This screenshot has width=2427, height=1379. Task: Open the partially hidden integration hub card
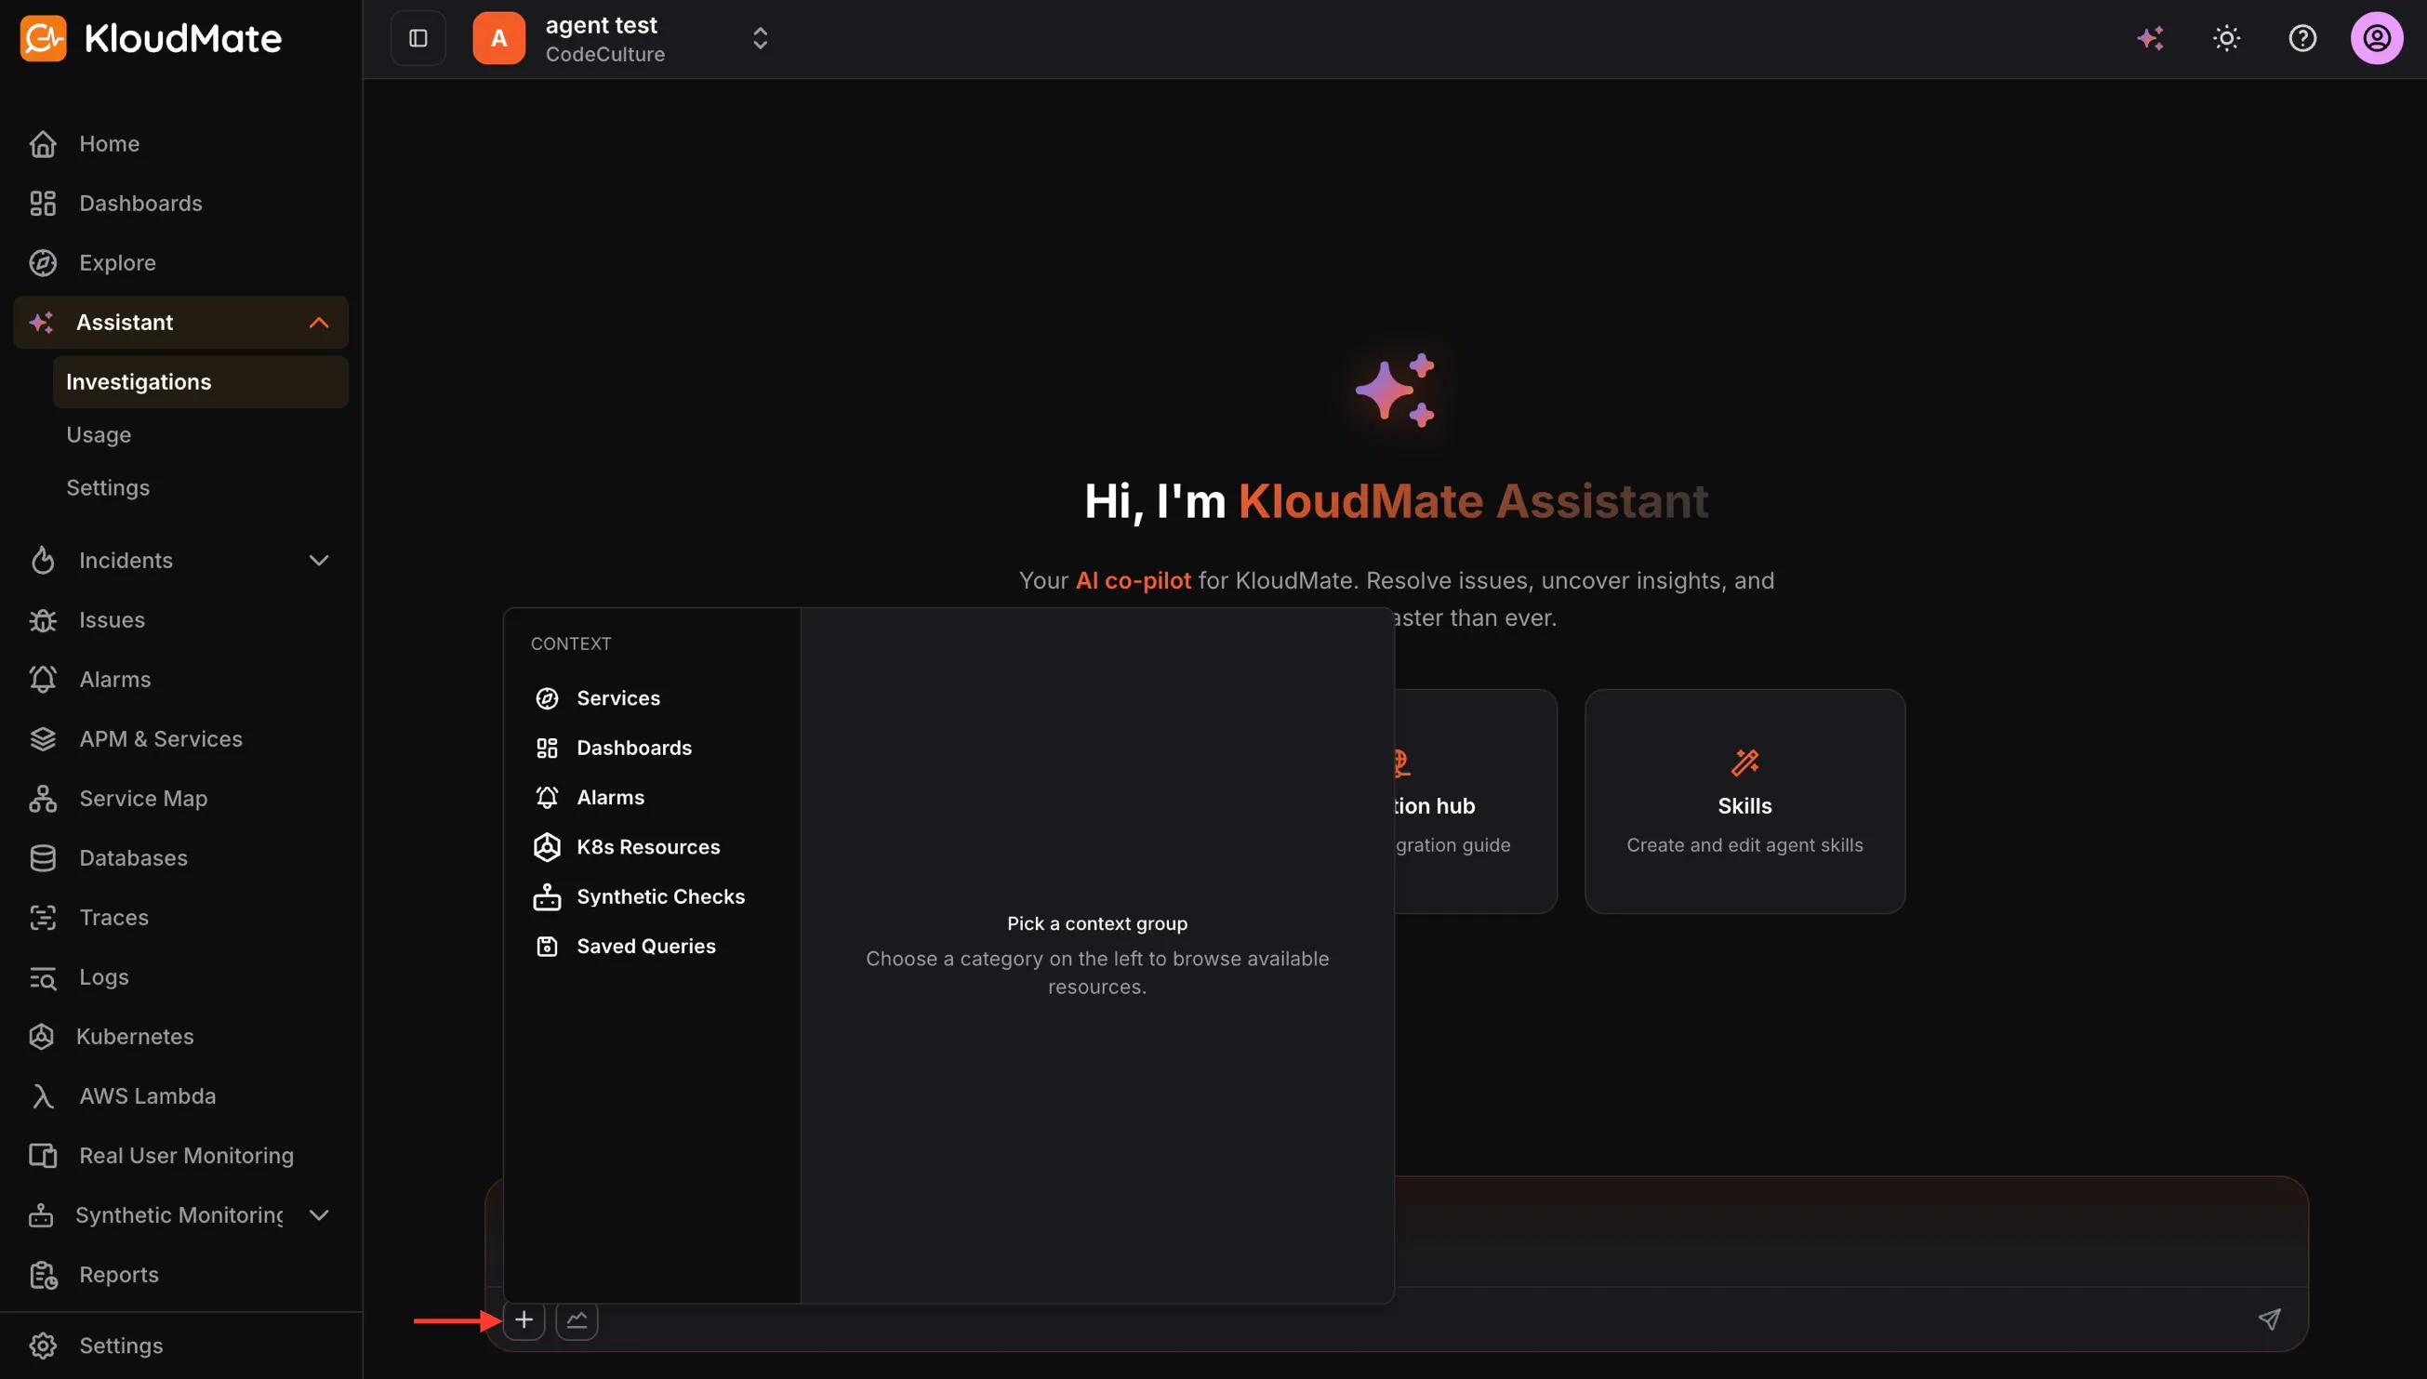click(1476, 802)
